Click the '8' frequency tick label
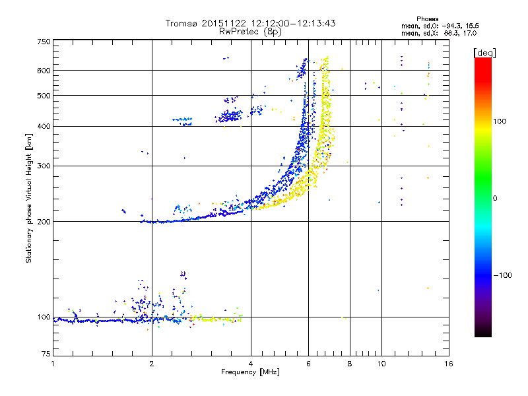Screen dimensions: 528x396 350,364
